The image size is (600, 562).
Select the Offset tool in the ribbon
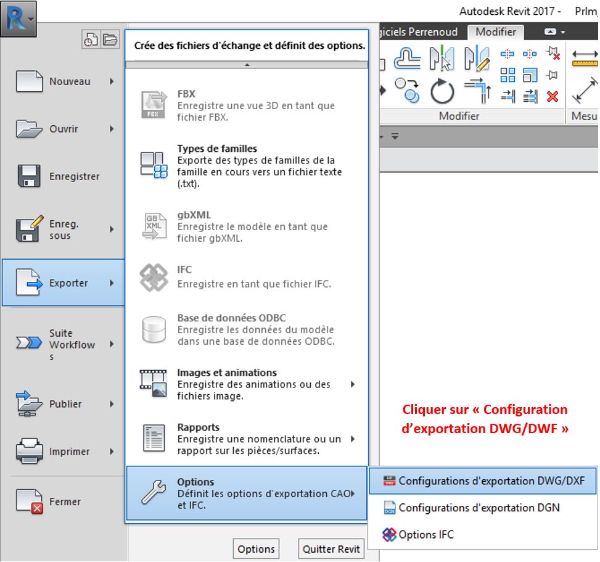coord(407,58)
